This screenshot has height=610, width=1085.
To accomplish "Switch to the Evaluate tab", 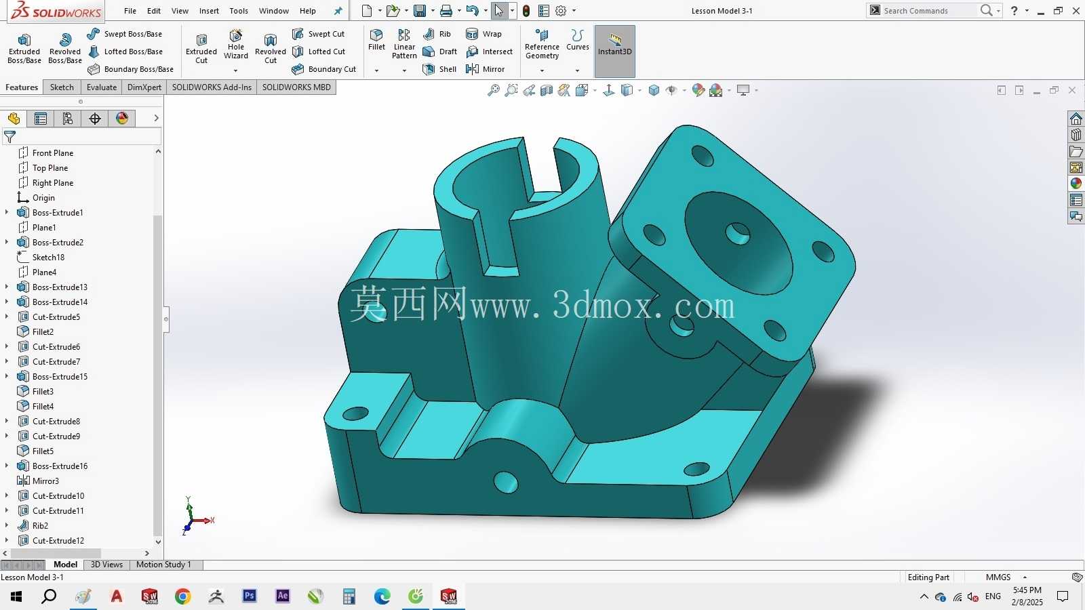I will pyautogui.click(x=102, y=87).
